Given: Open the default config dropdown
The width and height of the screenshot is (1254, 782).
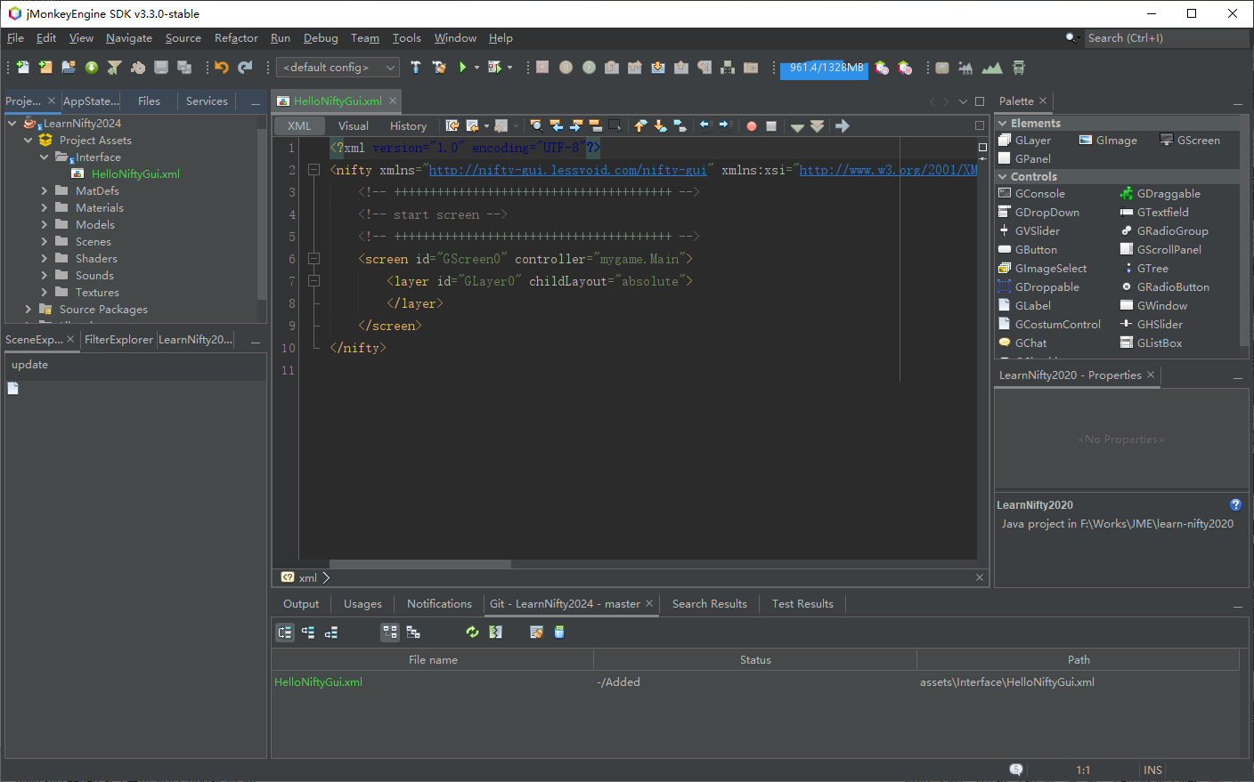Looking at the screenshot, I should 338,68.
